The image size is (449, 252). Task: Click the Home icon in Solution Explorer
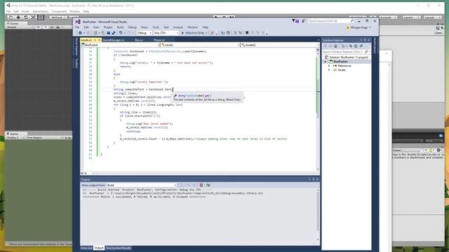pyautogui.click(x=335, y=46)
